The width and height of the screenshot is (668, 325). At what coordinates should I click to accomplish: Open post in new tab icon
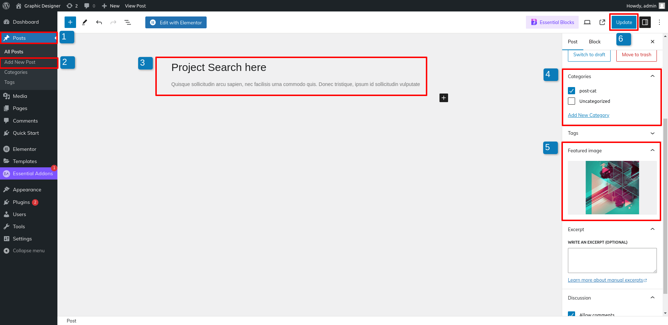click(x=602, y=22)
